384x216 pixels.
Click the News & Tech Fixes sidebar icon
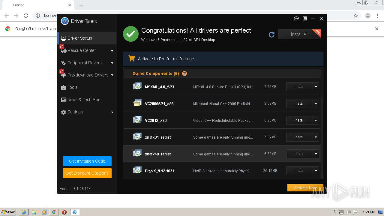[64, 100]
